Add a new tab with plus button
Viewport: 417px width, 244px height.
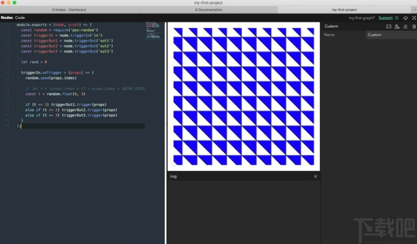pos(414,9)
